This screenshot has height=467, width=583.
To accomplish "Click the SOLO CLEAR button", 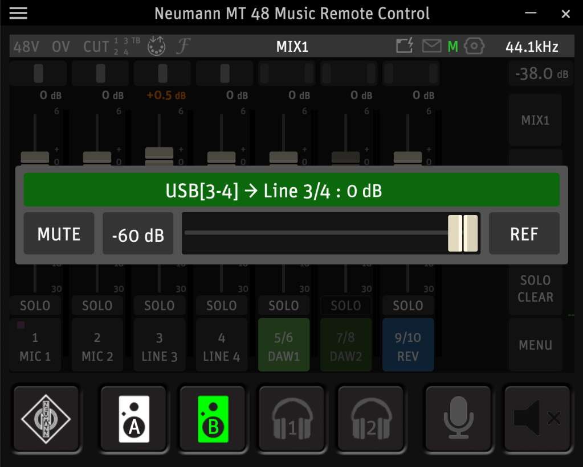I will tap(535, 288).
